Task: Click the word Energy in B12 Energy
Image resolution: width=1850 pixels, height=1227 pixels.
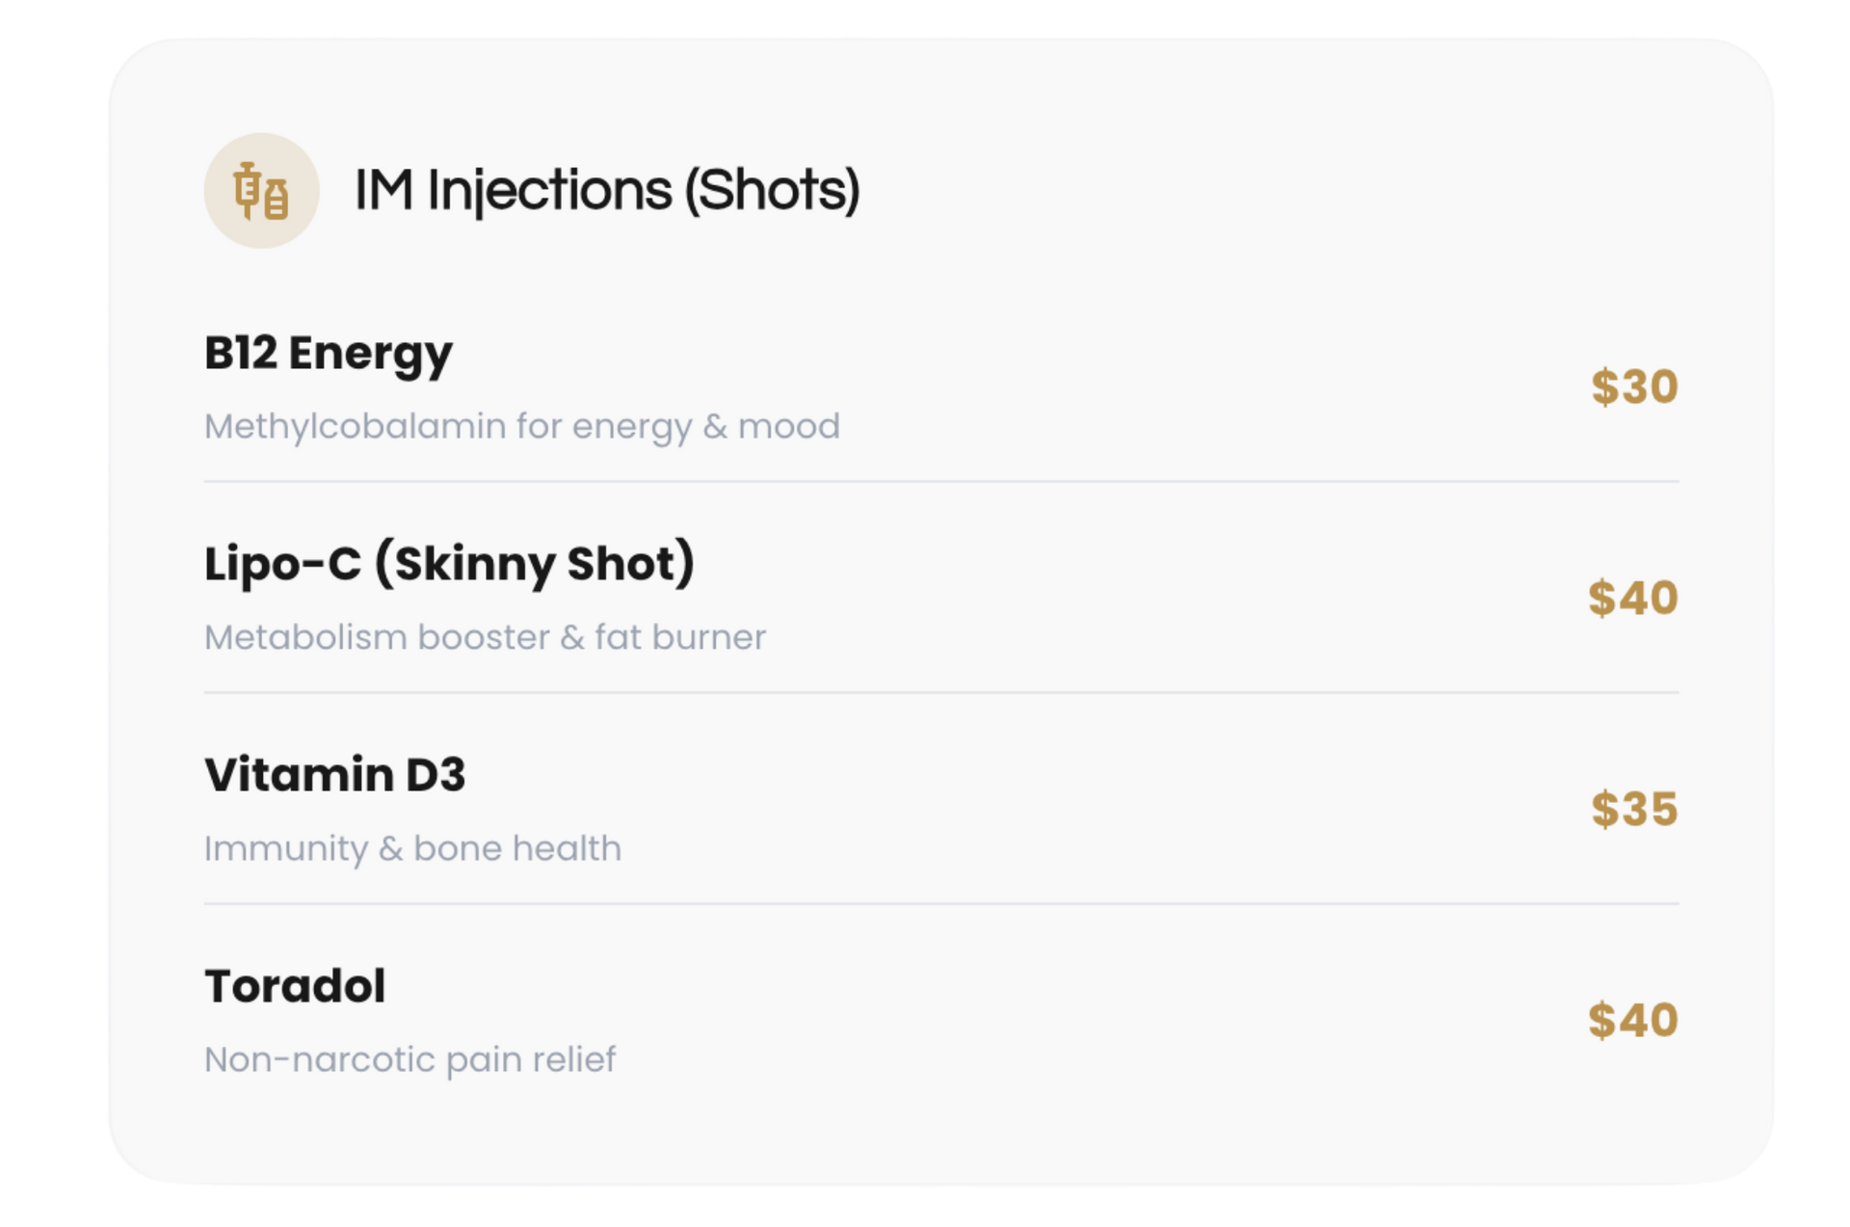Action: click(x=370, y=354)
